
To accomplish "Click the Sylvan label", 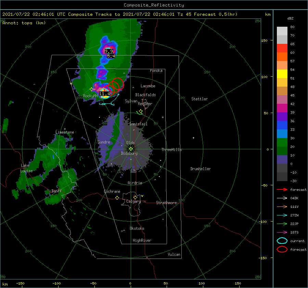I will [131, 101].
